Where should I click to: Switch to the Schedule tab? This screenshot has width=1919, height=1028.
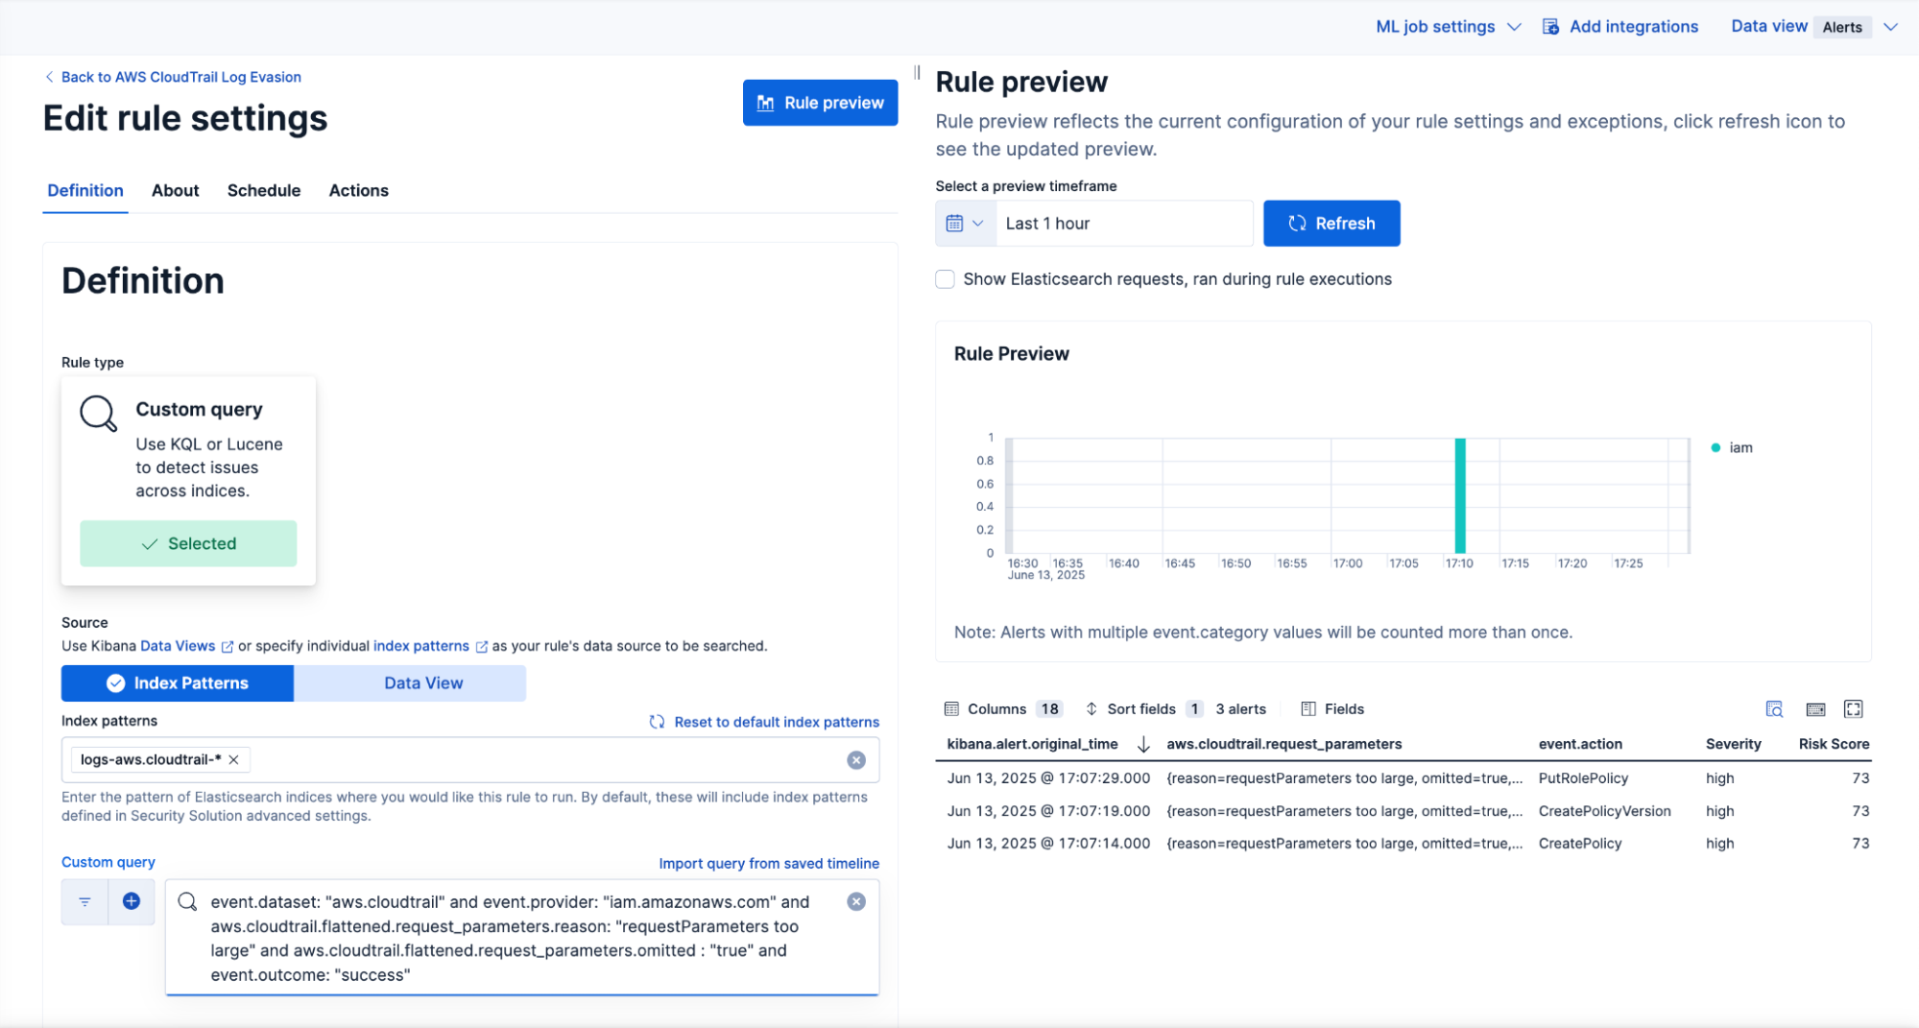point(264,190)
